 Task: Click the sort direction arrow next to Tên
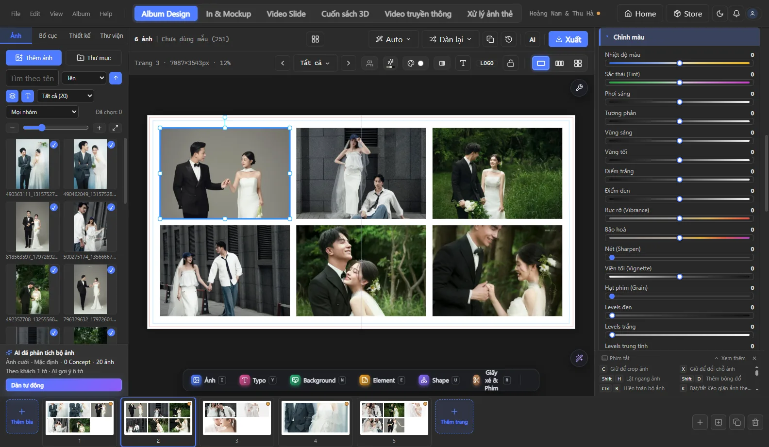116,78
